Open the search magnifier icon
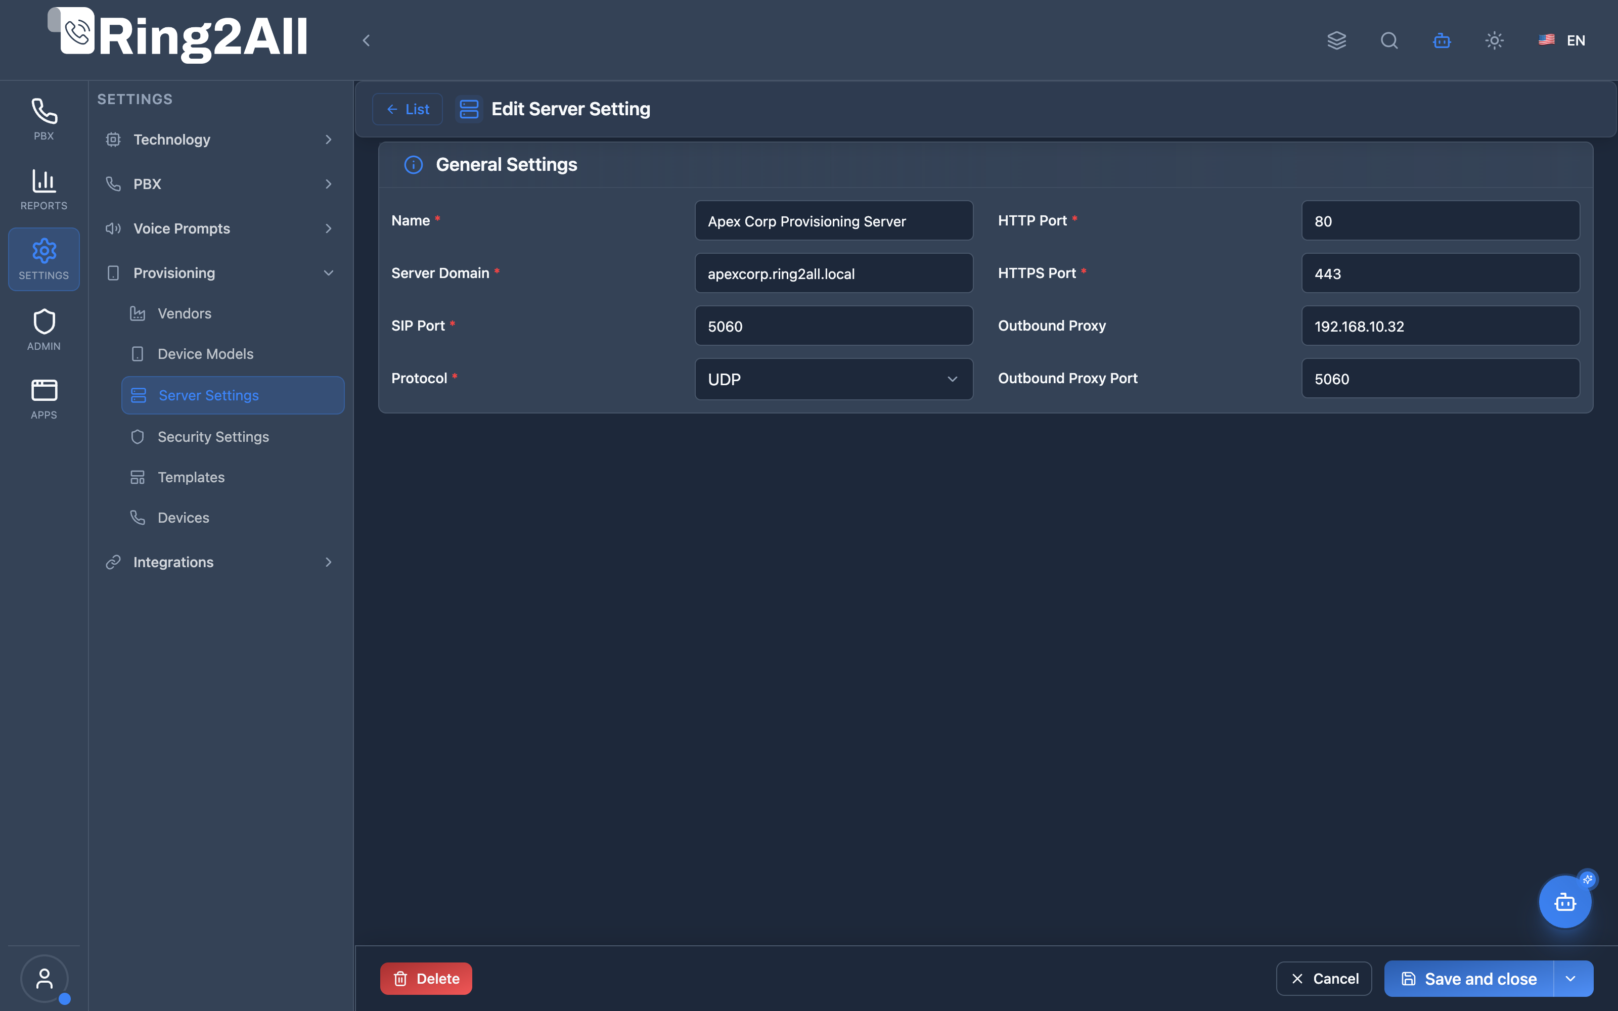The image size is (1618, 1011). point(1389,40)
